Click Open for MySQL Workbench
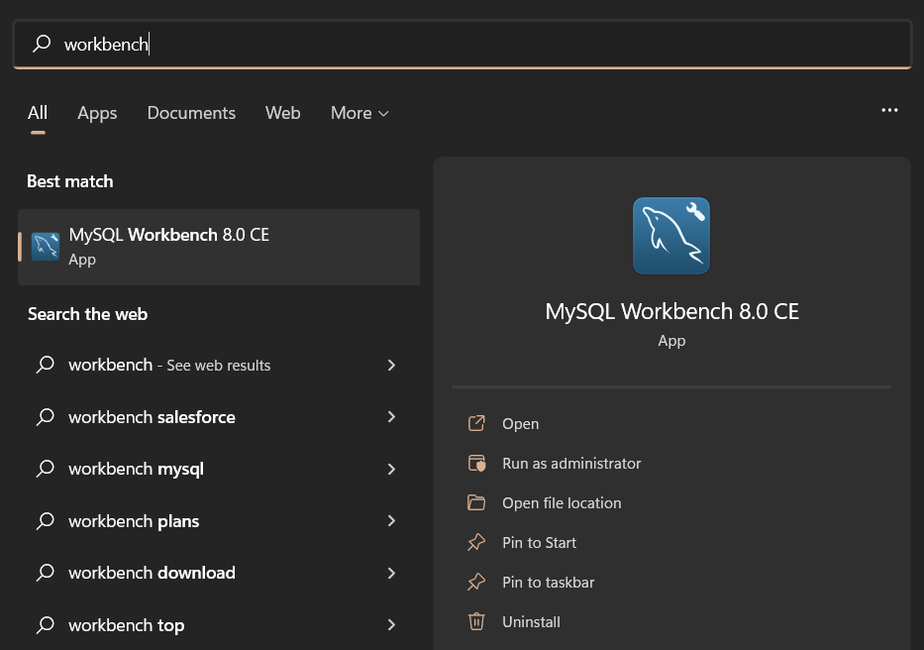 pos(520,423)
